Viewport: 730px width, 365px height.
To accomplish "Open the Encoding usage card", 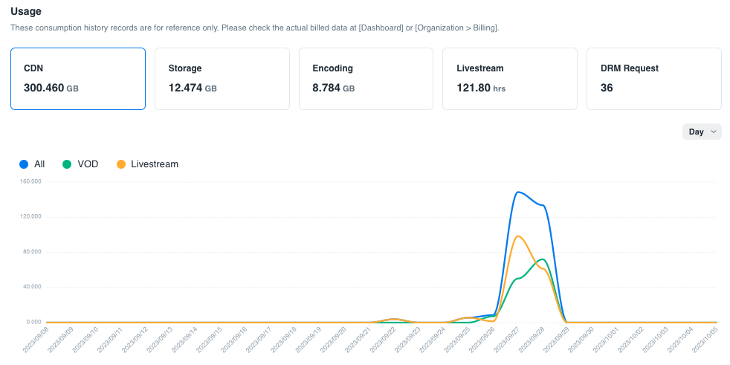I will 366,79.
